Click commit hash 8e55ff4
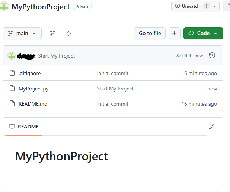 click(183, 56)
